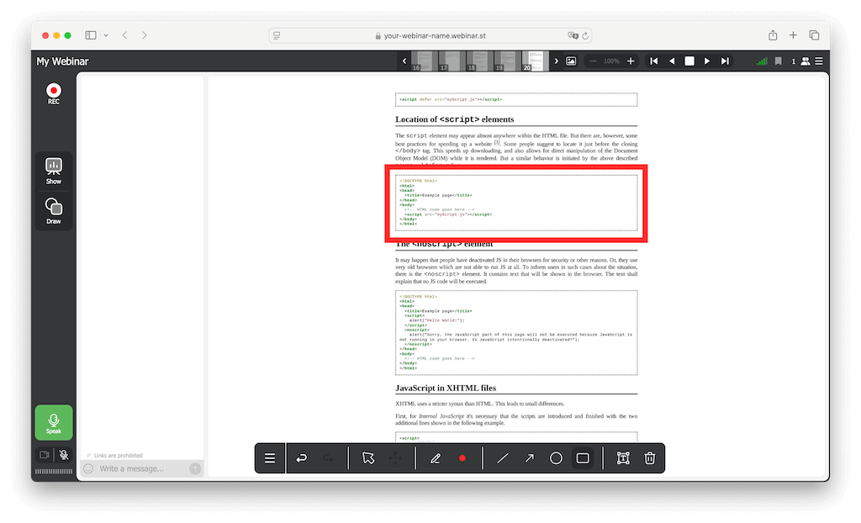Toggle the webcam camera icon
Viewport: 861px width, 523px height.
point(44,455)
